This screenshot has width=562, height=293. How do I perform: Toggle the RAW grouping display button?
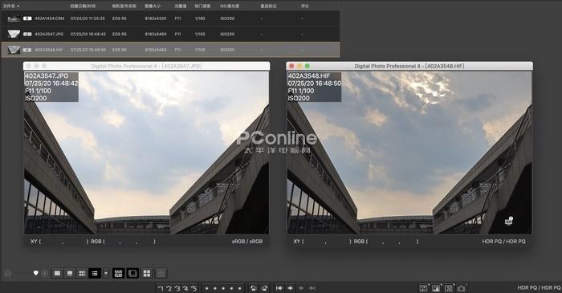coord(119,273)
